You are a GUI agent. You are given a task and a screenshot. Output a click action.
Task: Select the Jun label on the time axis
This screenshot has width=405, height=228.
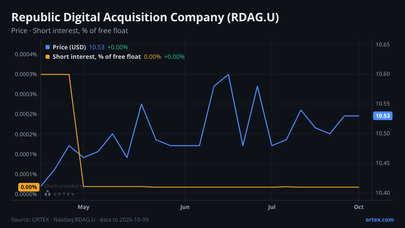(x=185, y=207)
